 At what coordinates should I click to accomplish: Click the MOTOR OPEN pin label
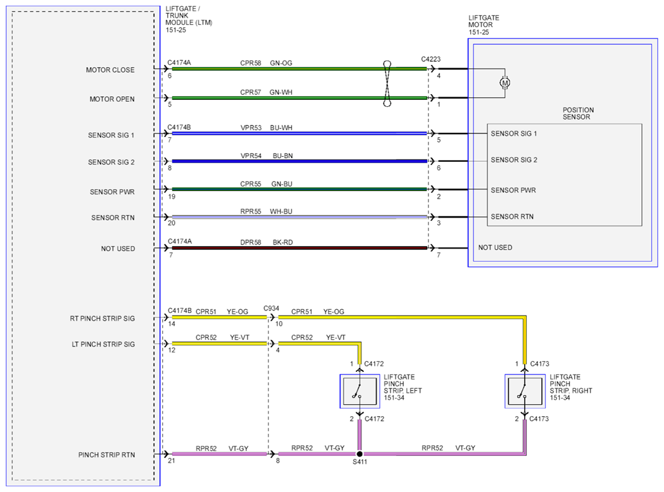click(x=112, y=99)
